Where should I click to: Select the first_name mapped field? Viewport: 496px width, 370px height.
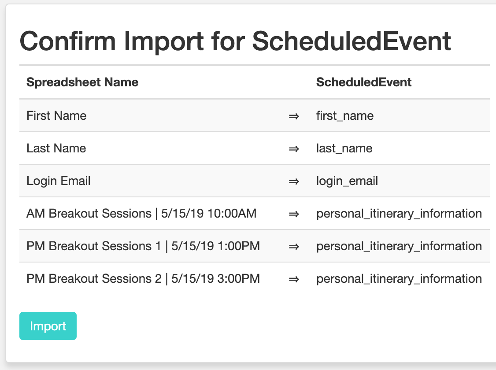(344, 115)
